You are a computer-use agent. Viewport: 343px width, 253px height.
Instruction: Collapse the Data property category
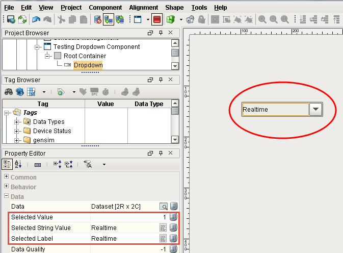6,196
